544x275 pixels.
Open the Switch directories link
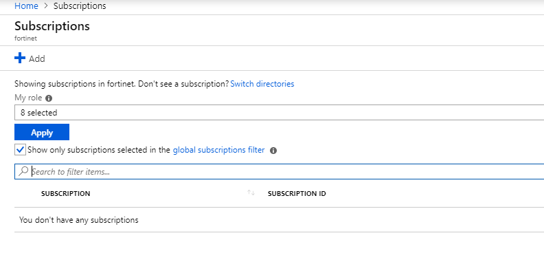(262, 84)
